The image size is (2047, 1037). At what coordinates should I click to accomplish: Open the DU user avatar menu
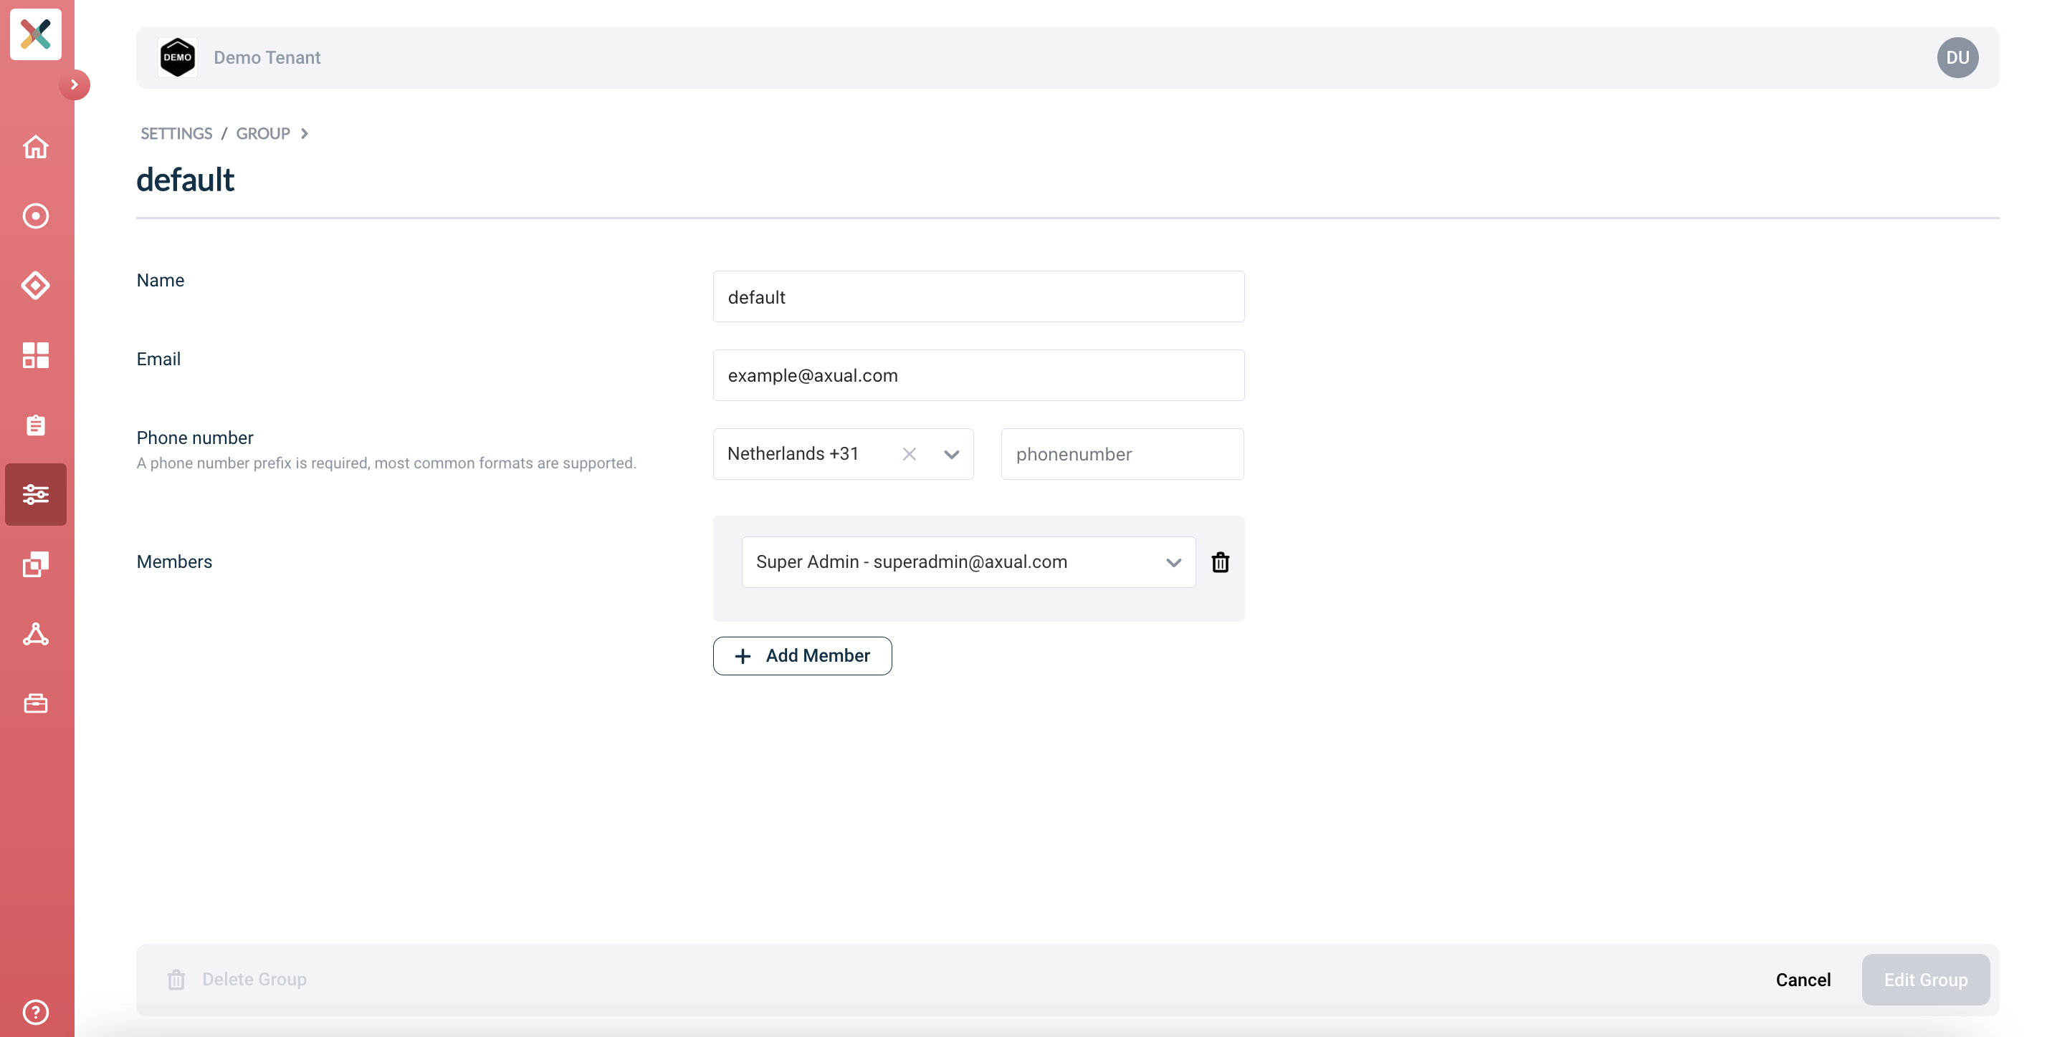(x=1957, y=57)
